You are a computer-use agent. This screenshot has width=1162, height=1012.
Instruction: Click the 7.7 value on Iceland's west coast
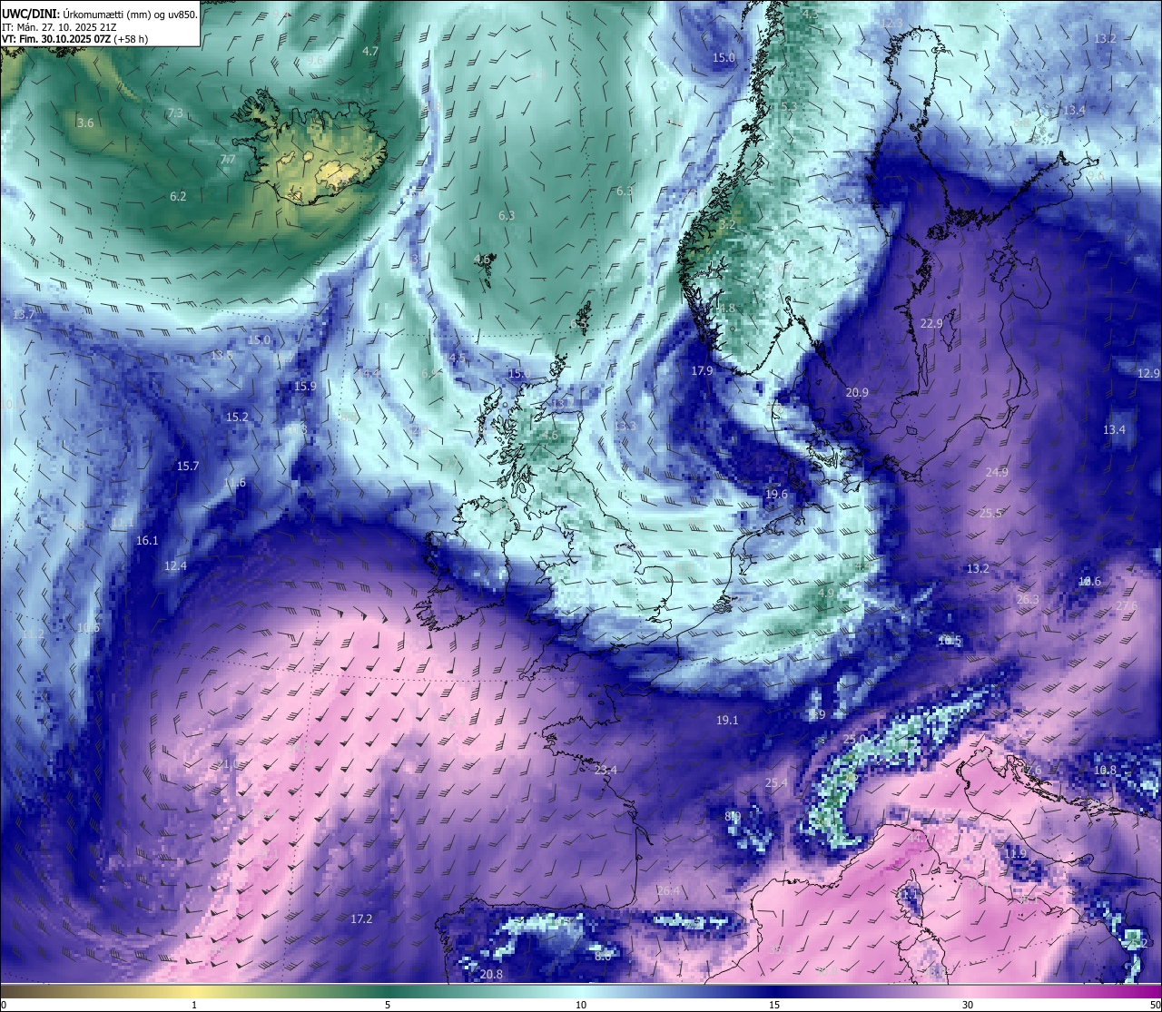228,160
